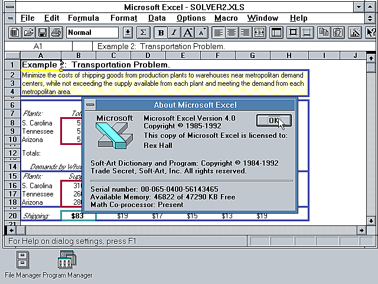Click the document restore arrows button
This screenshot has height=284, width=378.
coord(370,18)
